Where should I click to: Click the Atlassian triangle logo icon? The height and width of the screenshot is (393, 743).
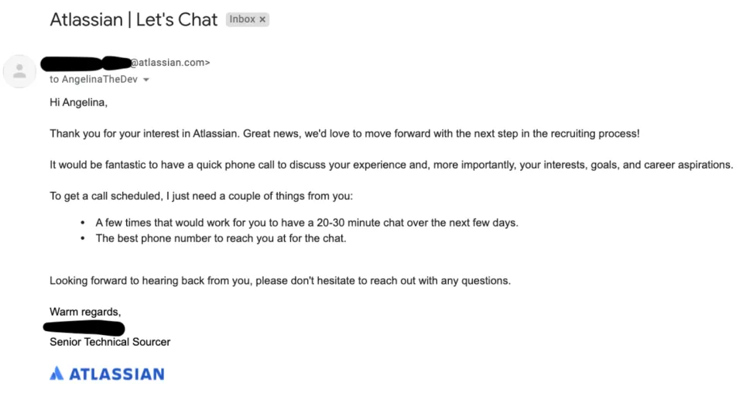56,373
